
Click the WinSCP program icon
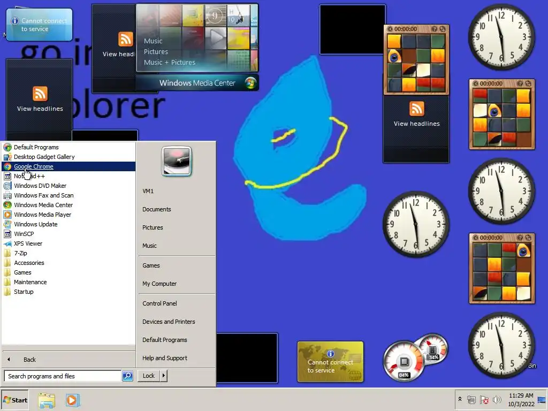click(7, 234)
